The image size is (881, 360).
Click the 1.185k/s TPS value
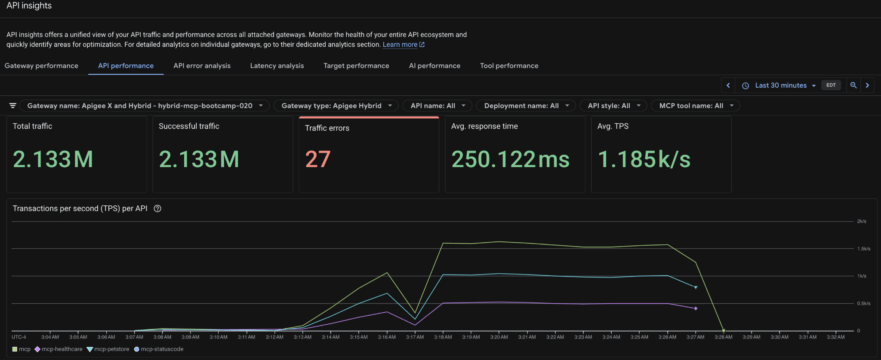tap(644, 159)
